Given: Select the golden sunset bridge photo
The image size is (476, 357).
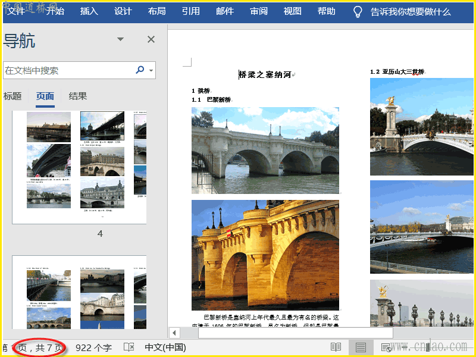Looking at the screenshot, I should click(265, 255).
